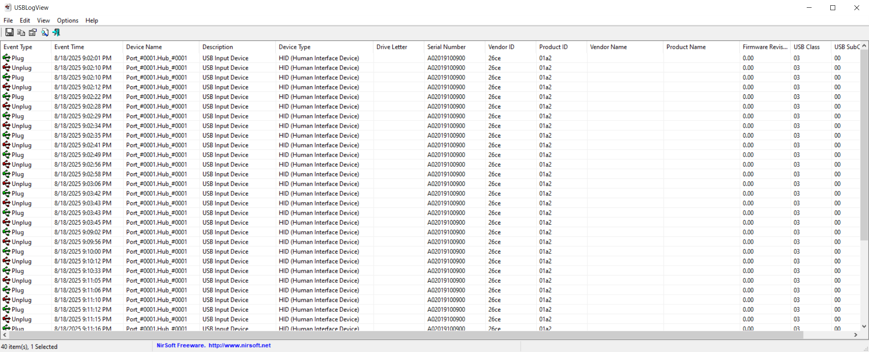Click the Plug icon for 9:02:58 PM event
Image resolution: width=869 pixels, height=352 pixels.
click(x=7, y=174)
